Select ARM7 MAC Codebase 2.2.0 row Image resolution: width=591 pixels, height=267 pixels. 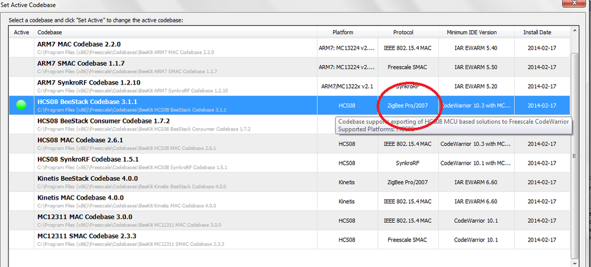(x=289, y=48)
